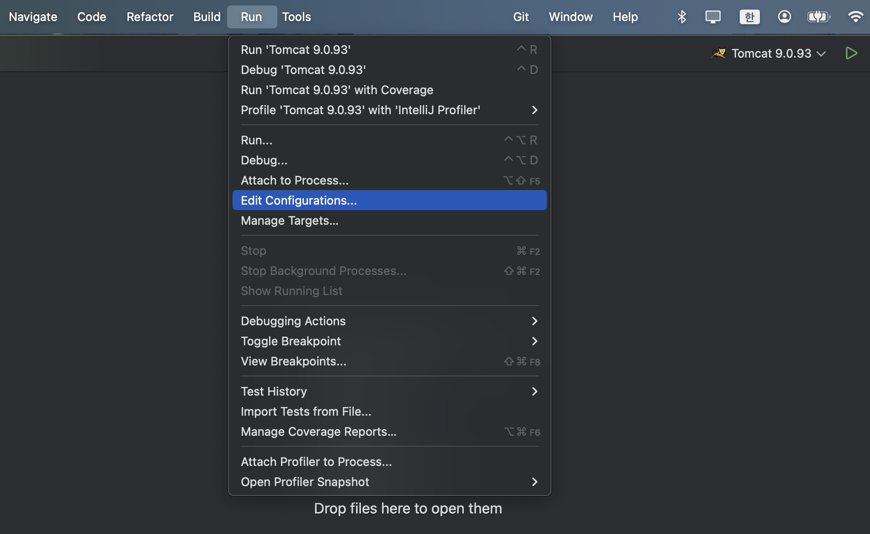This screenshot has height=534, width=870.
Task: Click the user account menu bar icon
Action: click(785, 17)
